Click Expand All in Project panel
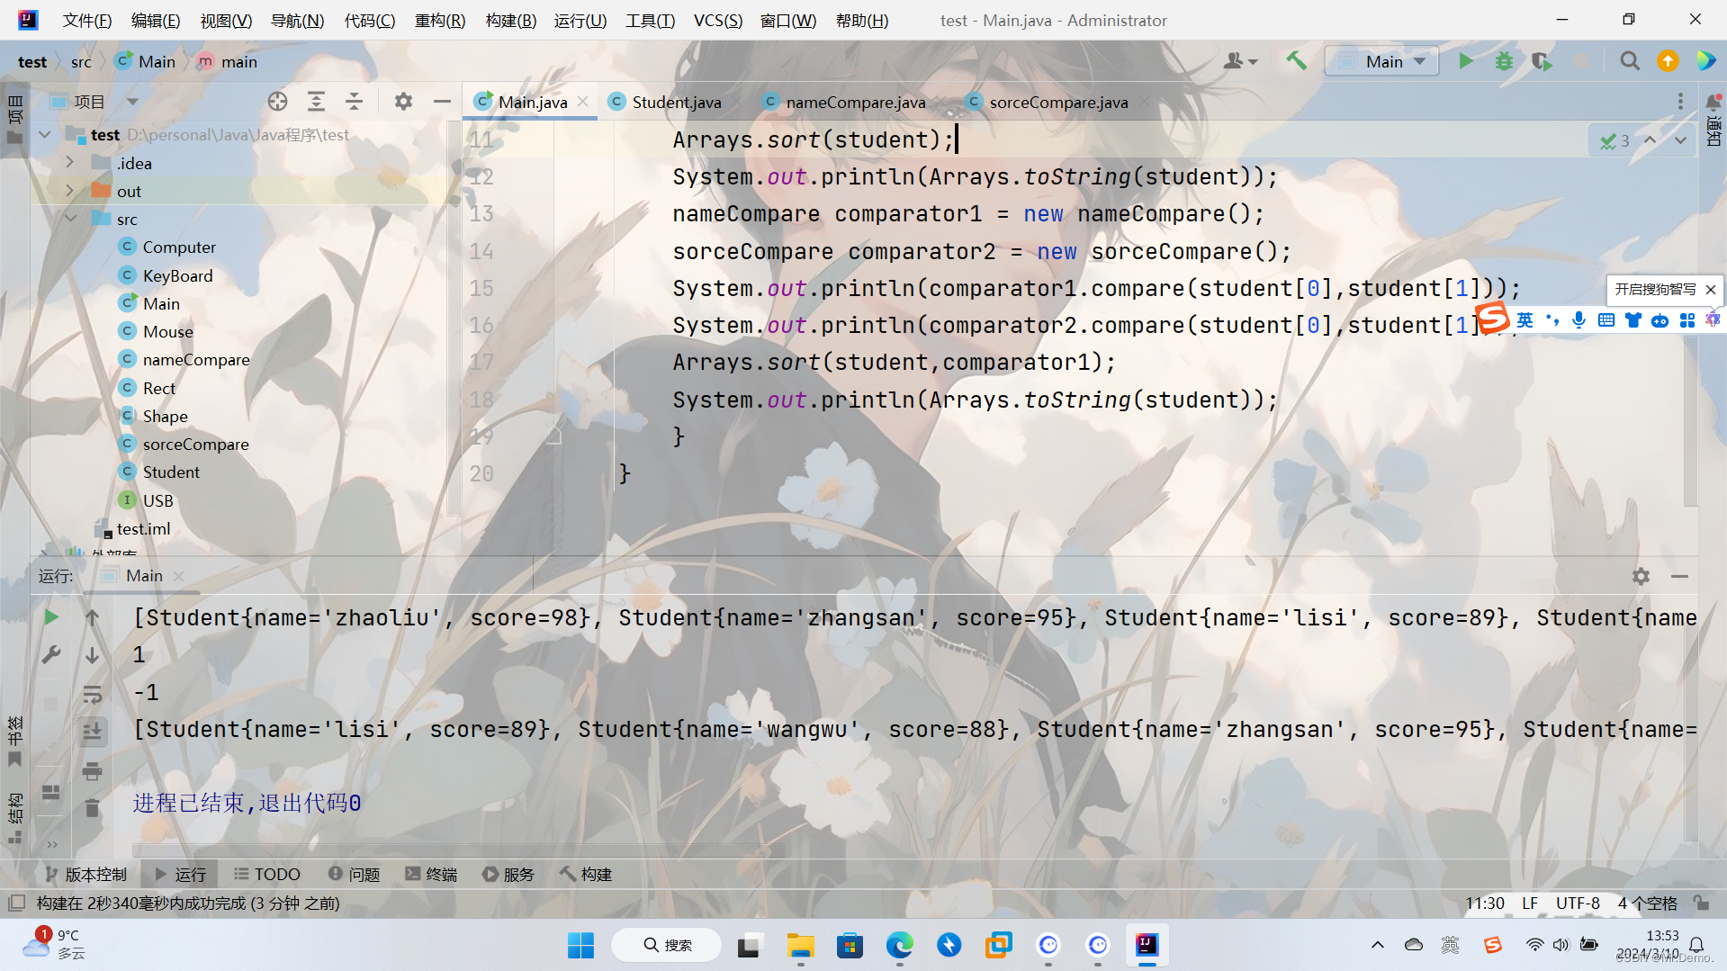This screenshot has width=1727, height=971. pos(316,102)
